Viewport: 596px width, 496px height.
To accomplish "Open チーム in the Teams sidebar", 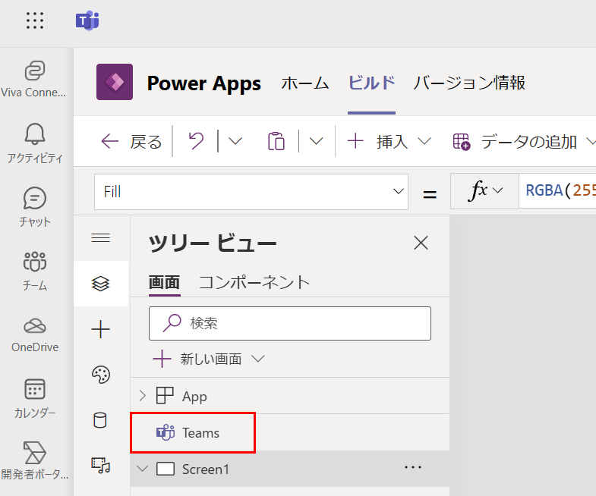I will coord(35,271).
